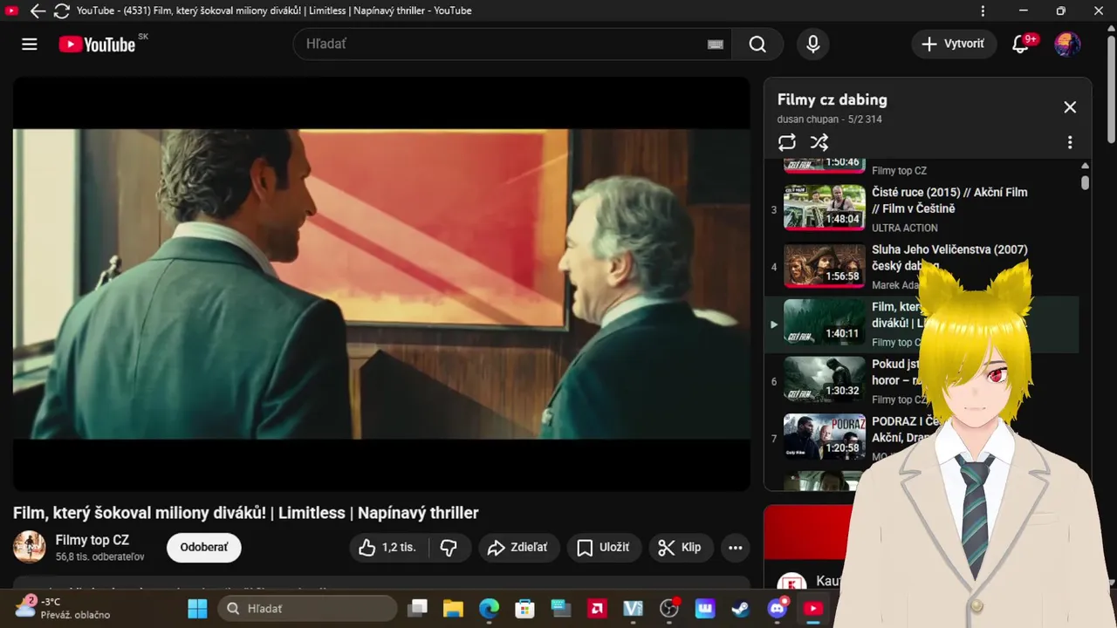Viewport: 1117px width, 628px height.
Task: Open the account avatar menu
Action: coord(1067,44)
